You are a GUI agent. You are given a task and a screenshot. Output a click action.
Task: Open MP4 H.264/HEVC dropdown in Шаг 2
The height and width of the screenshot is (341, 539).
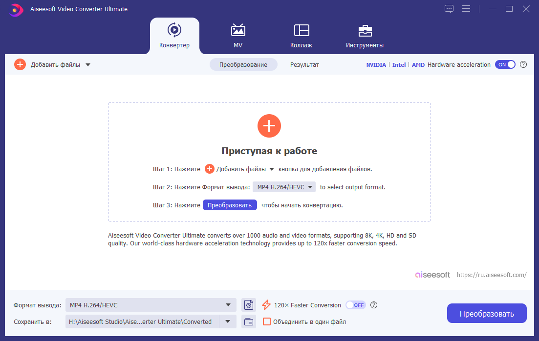284,187
